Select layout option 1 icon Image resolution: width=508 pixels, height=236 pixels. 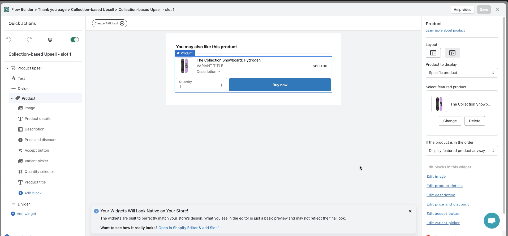point(433,53)
